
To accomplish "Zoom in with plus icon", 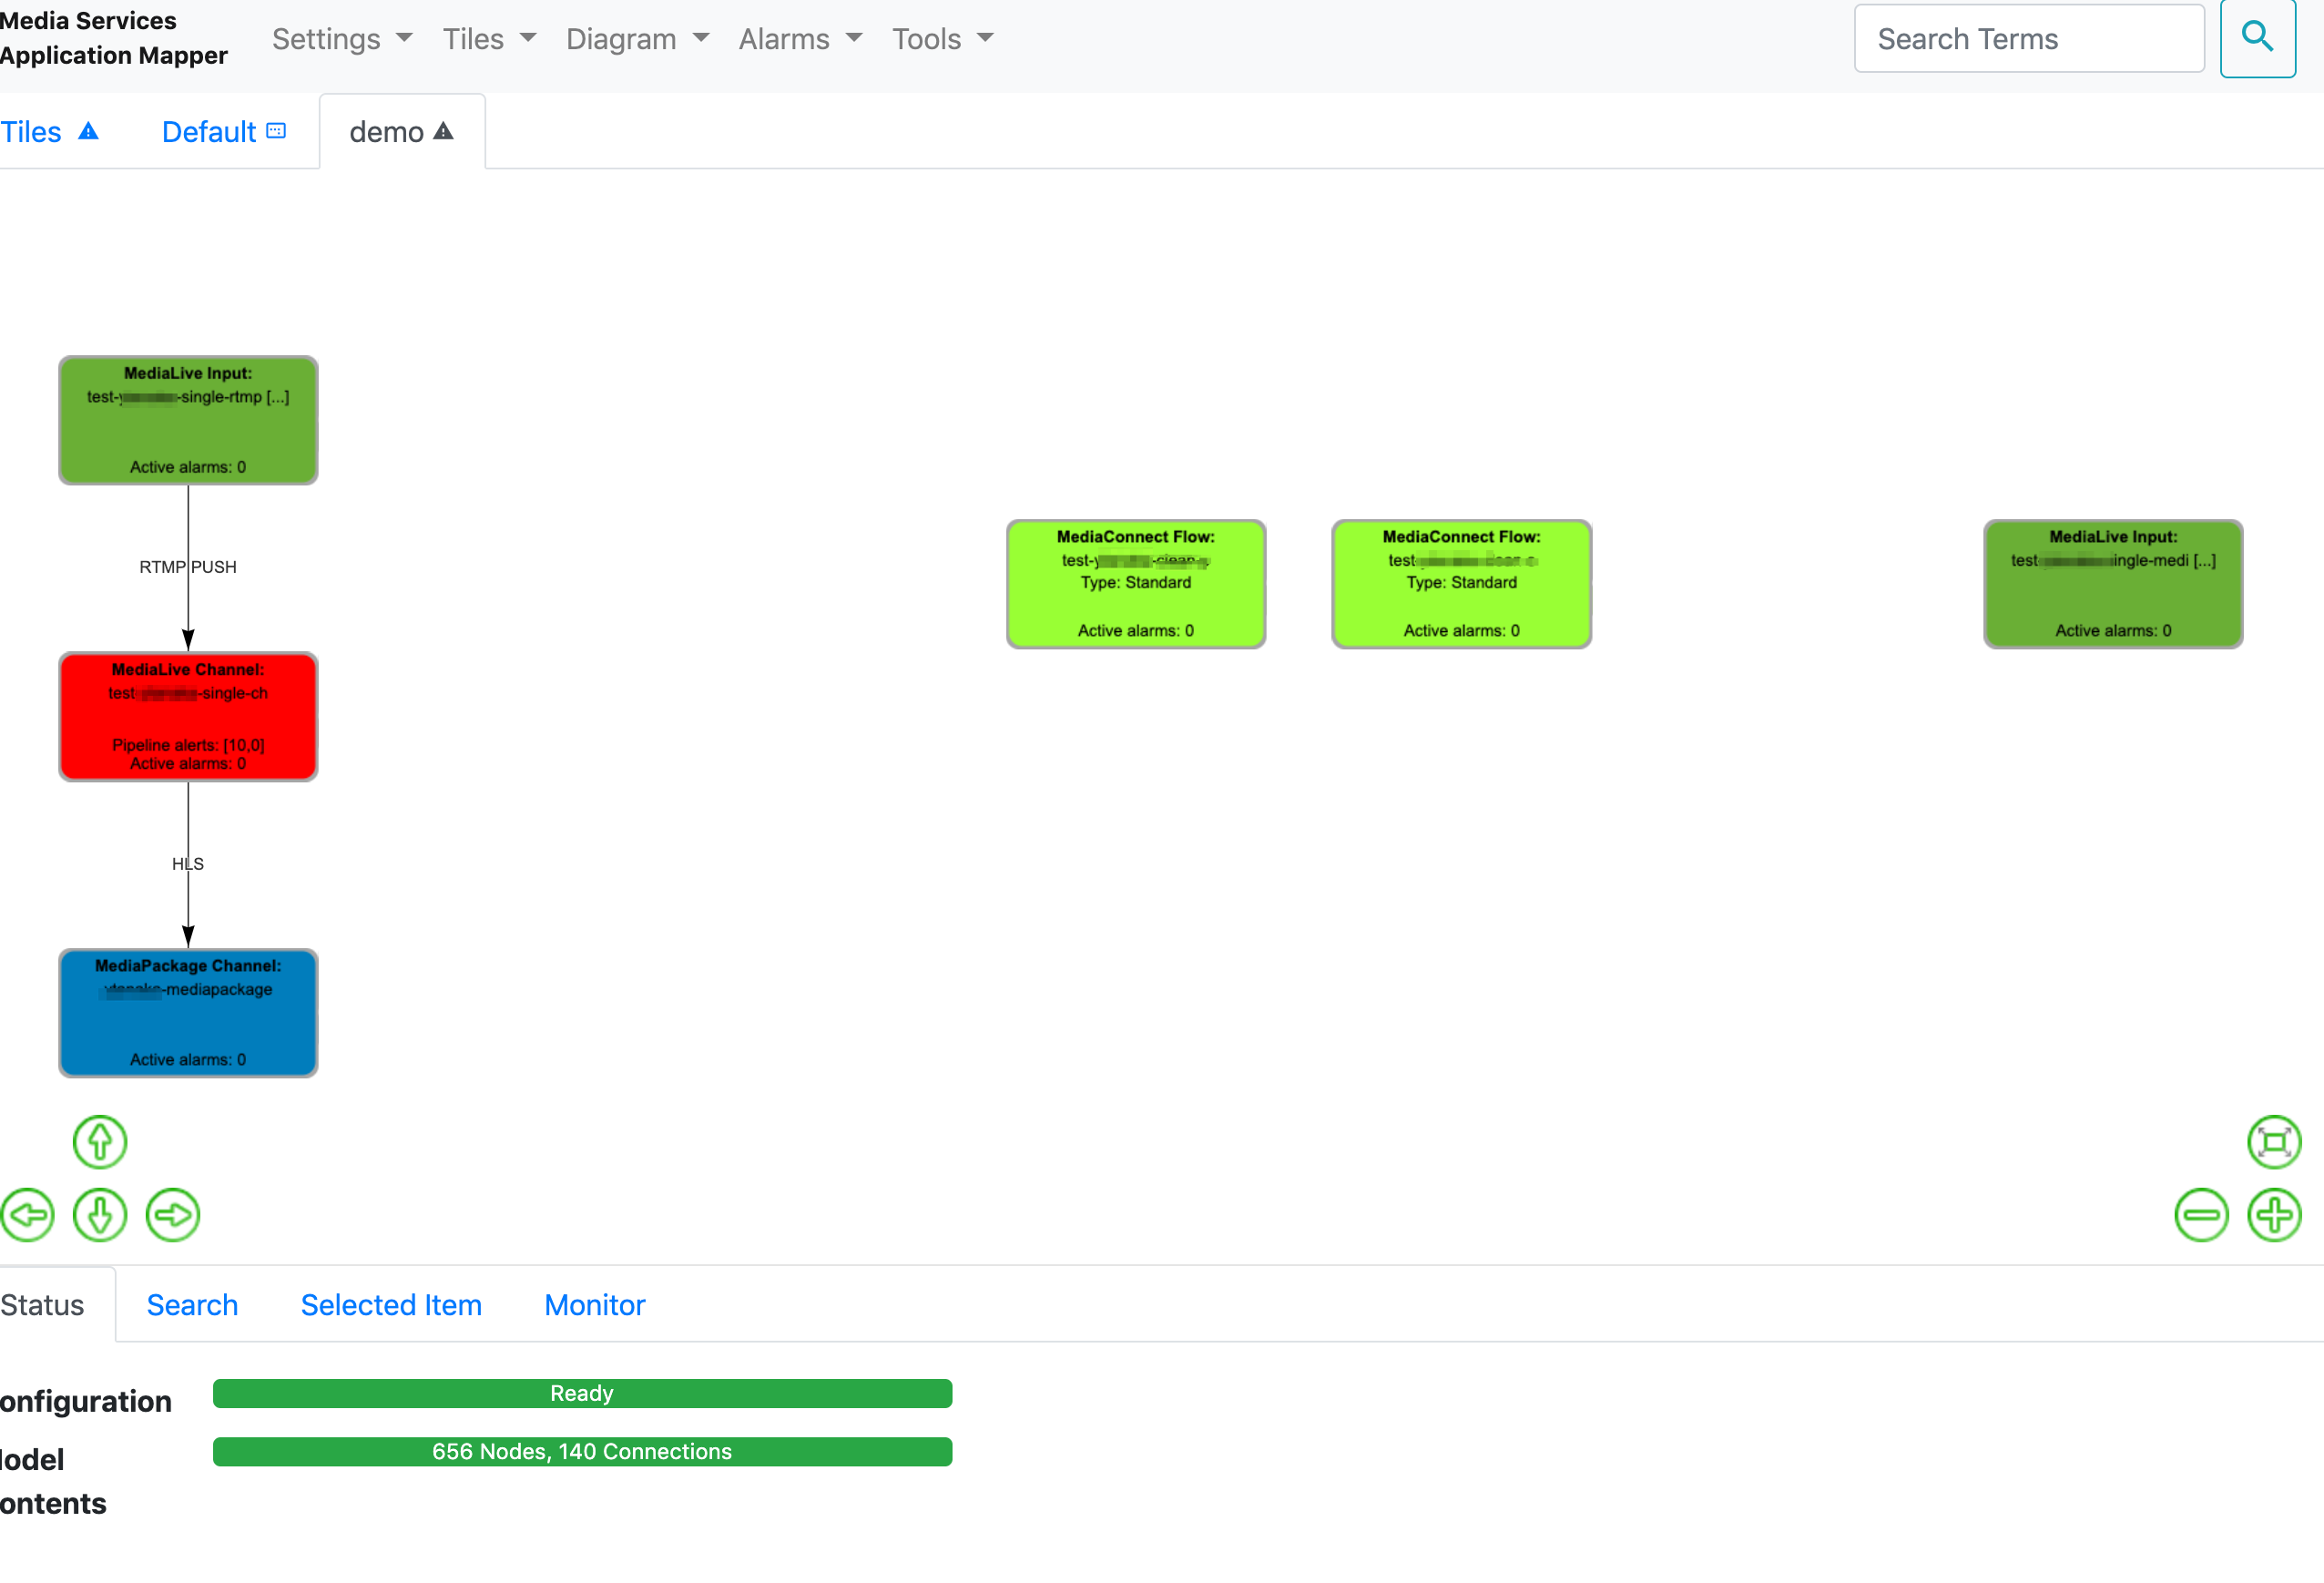I will (x=2274, y=1215).
